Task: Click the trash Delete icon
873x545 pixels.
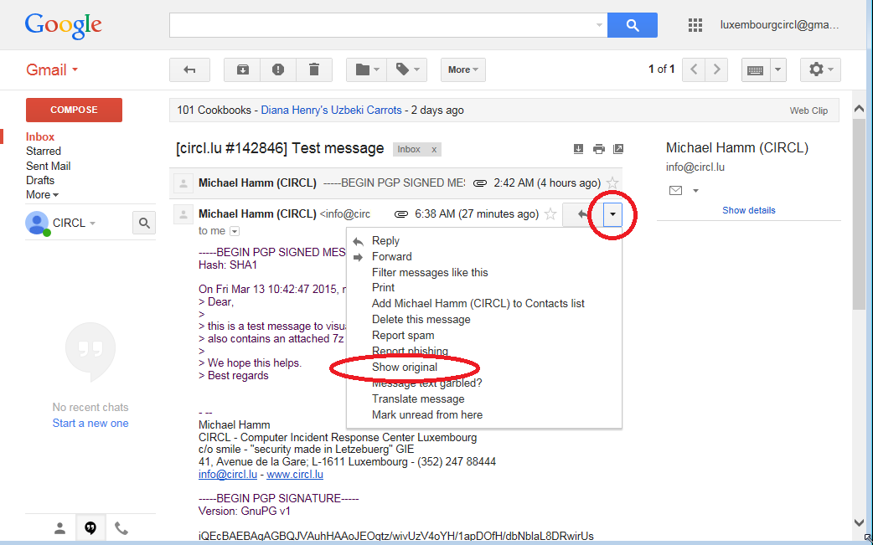Action: (x=314, y=69)
